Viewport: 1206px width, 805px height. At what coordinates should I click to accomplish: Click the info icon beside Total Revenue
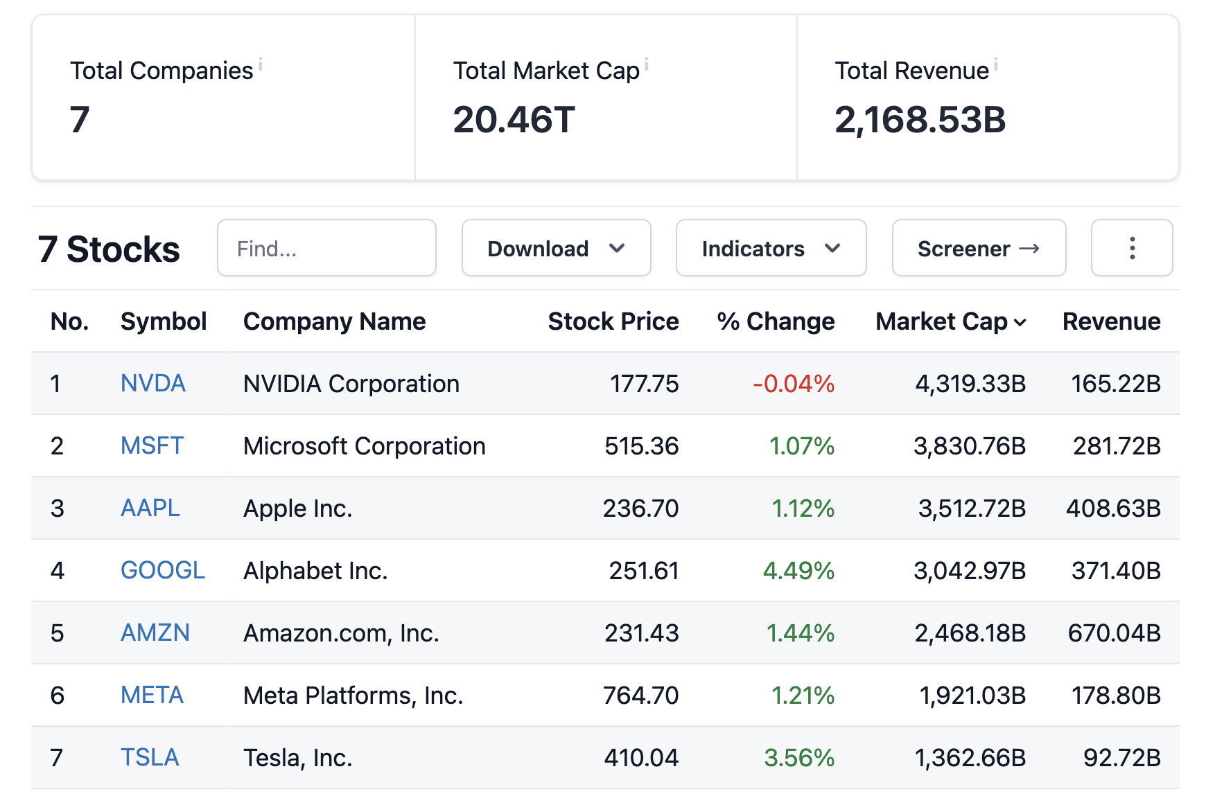(996, 64)
